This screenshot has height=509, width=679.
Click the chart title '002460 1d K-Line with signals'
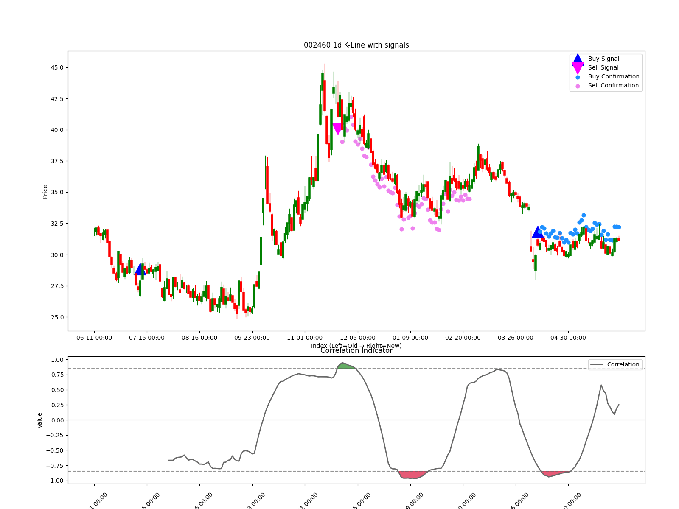point(356,45)
